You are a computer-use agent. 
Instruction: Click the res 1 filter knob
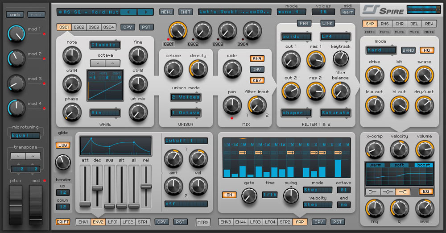click(316, 60)
